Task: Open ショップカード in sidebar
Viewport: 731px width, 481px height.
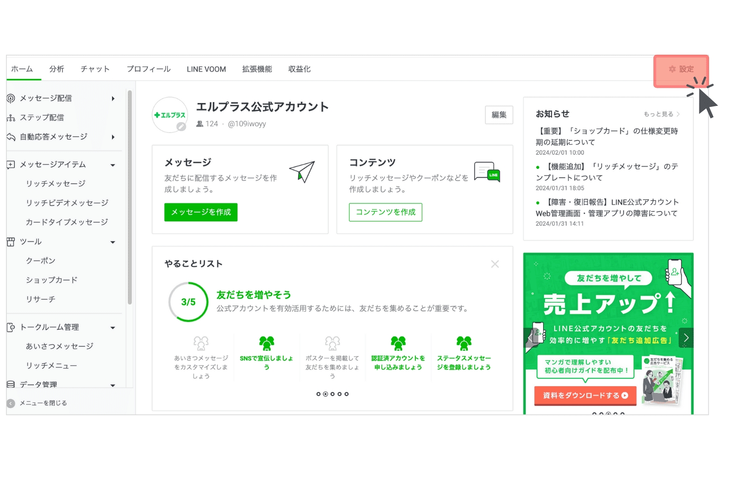Action: 52,280
